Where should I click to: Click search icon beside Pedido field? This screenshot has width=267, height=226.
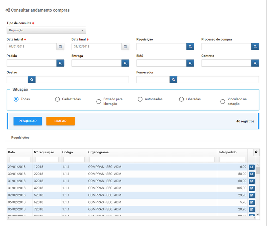point(60,63)
